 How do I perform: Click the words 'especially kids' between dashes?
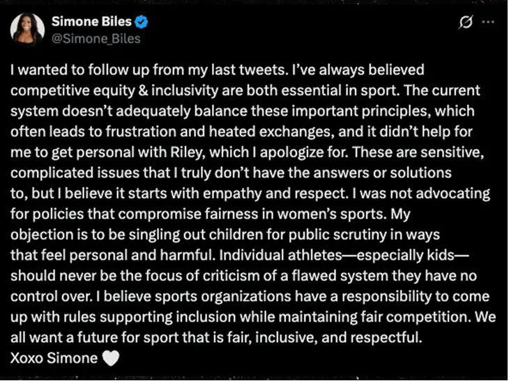click(405, 255)
